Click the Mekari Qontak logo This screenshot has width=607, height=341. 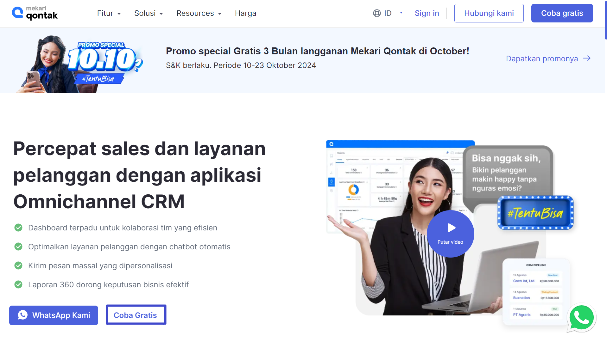(x=35, y=13)
